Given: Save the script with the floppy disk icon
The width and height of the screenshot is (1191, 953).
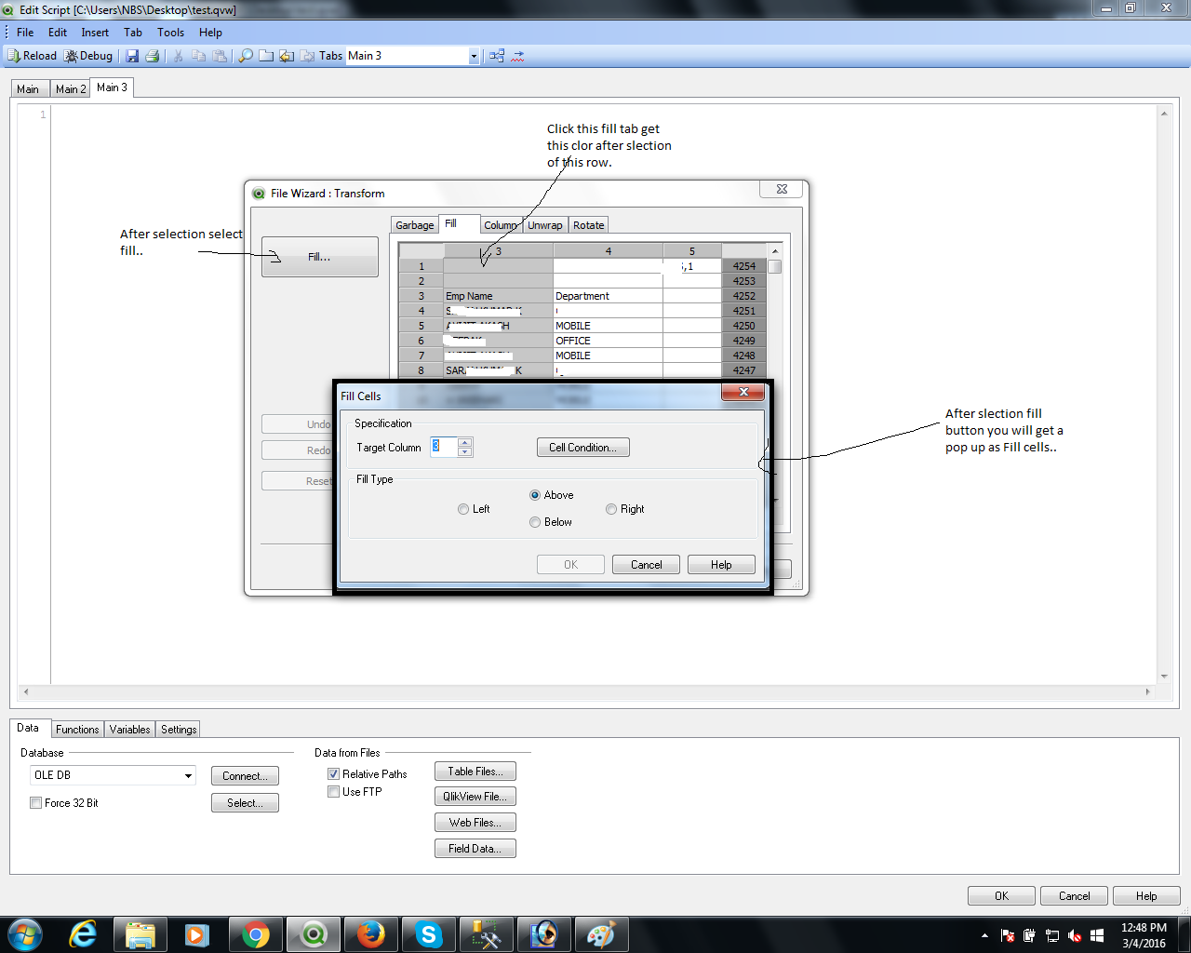Looking at the screenshot, I should click(x=132, y=56).
